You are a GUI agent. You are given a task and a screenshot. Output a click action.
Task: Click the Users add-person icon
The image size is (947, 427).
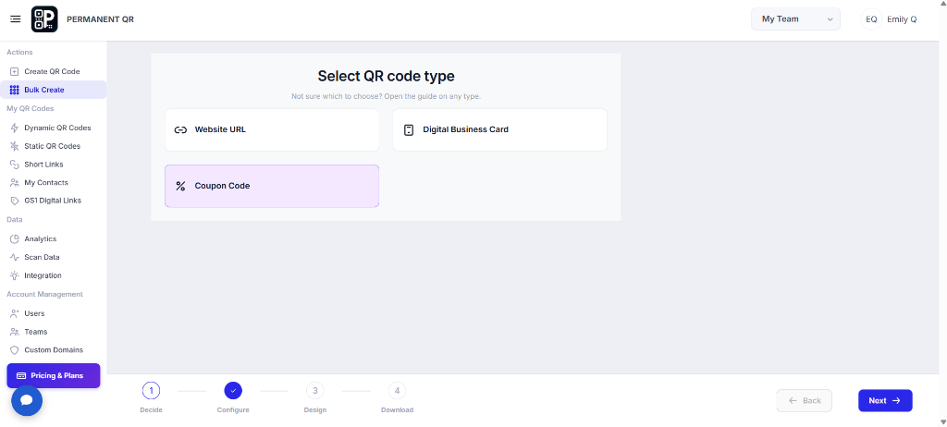(x=15, y=313)
